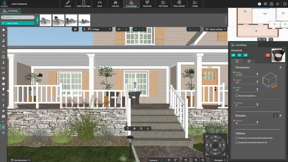Viewport: 288px width, 162px height.
Task: Click the exit project icon at top right
Action: tap(285, 4)
